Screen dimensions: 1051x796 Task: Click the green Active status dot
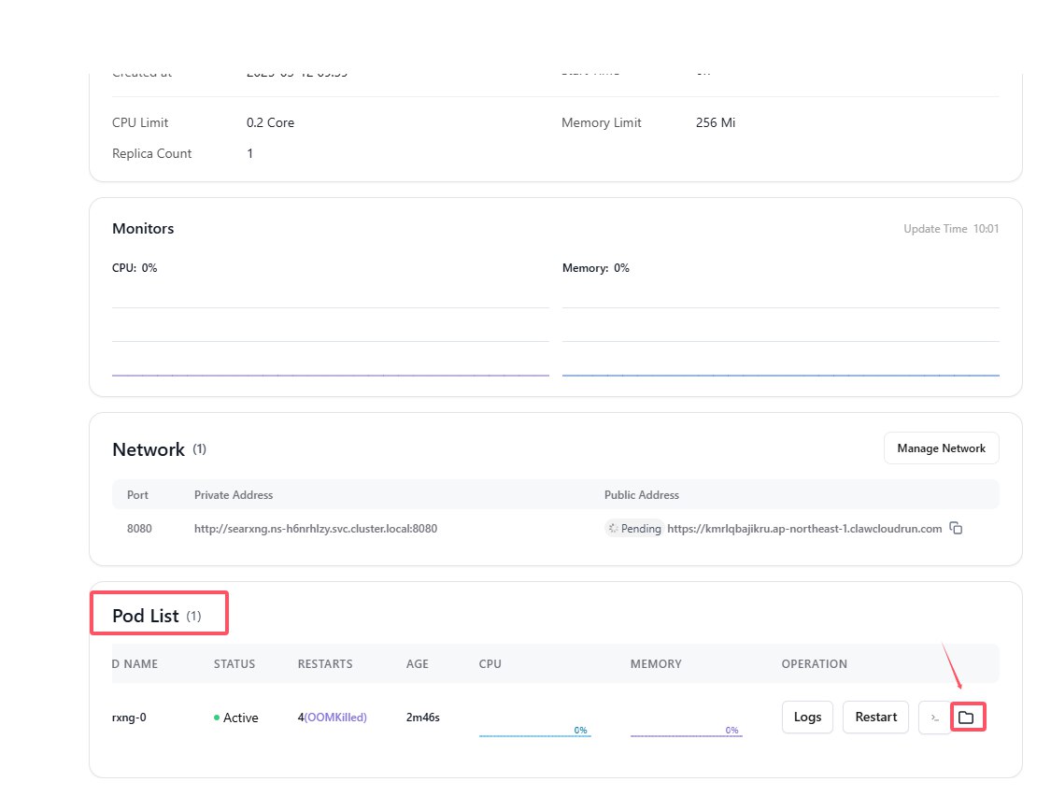click(217, 718)
